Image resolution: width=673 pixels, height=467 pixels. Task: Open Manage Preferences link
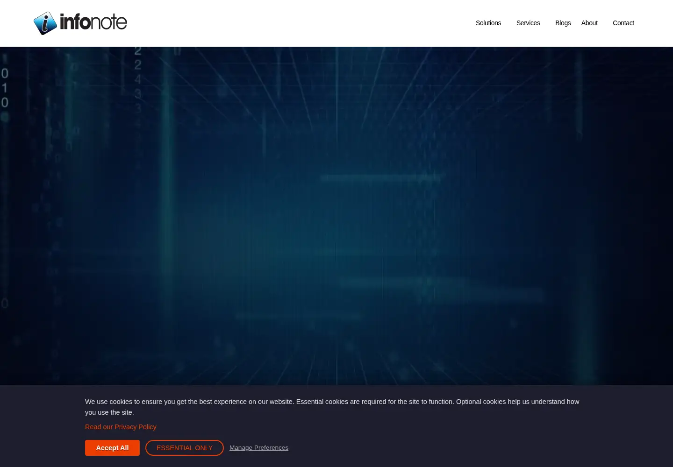[x=259, y=447]
